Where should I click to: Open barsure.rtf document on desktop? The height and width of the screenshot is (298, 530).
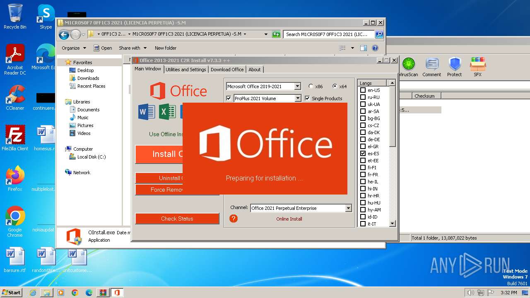click(15, 260)
